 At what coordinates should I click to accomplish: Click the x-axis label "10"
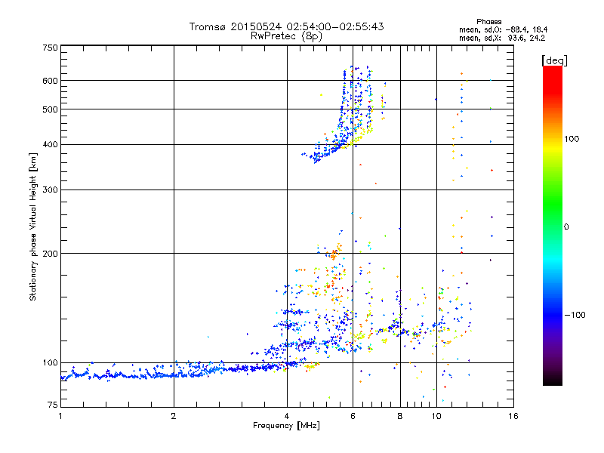pos(436,416)
